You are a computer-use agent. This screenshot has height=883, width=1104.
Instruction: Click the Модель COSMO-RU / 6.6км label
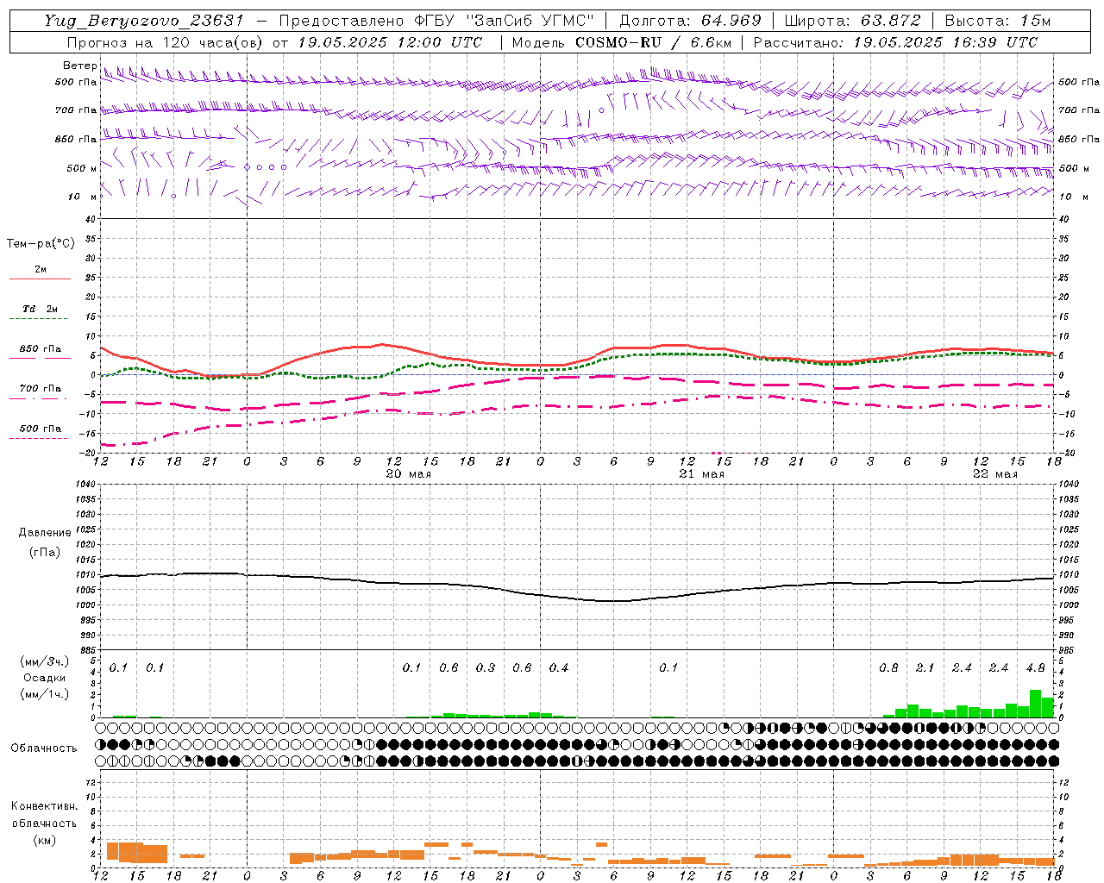point(621,42)
